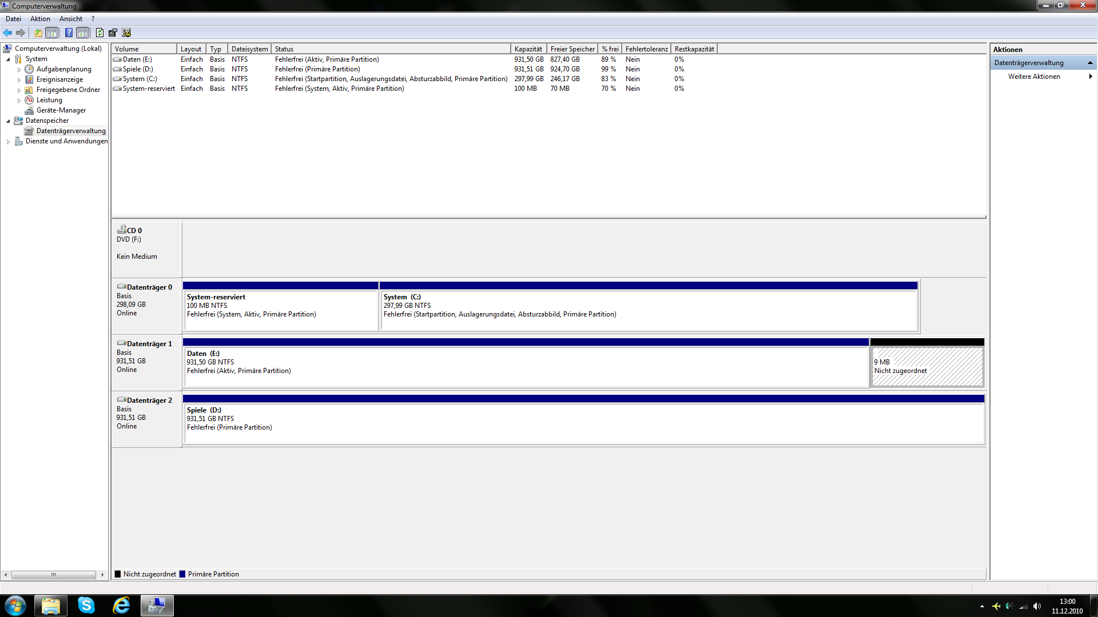
Task: Open the Aktion menu
Action: click(40, 19)
